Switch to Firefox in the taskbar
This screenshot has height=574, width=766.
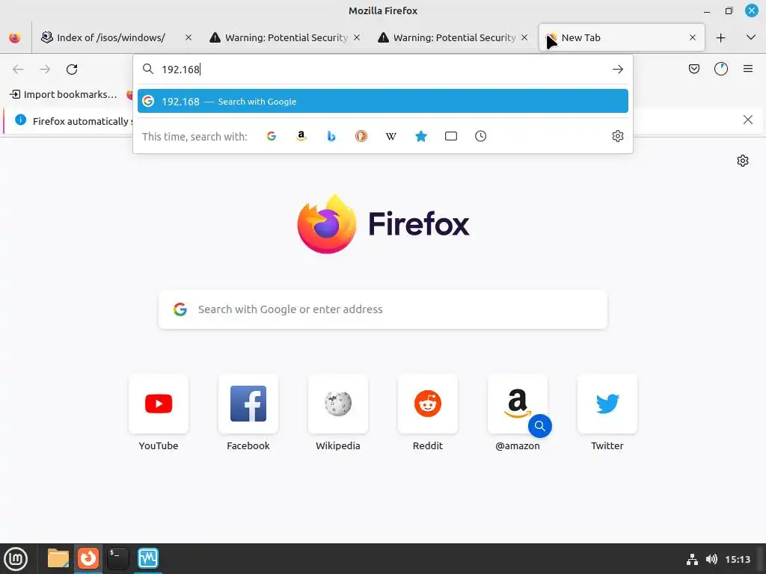click(88, 558)
